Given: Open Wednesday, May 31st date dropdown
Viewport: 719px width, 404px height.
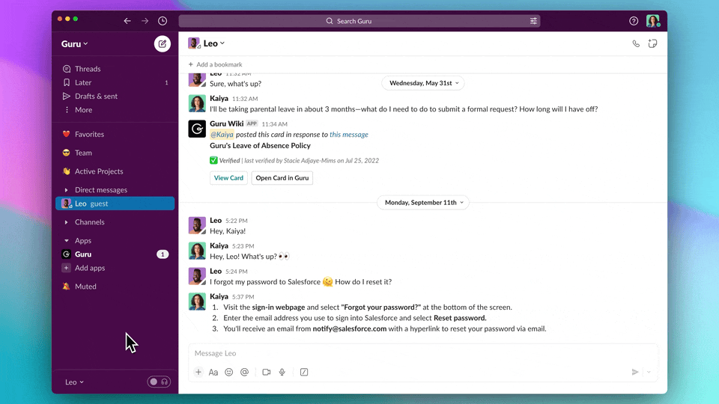Looking at the screenshot, I should click(x=423, y=83).
